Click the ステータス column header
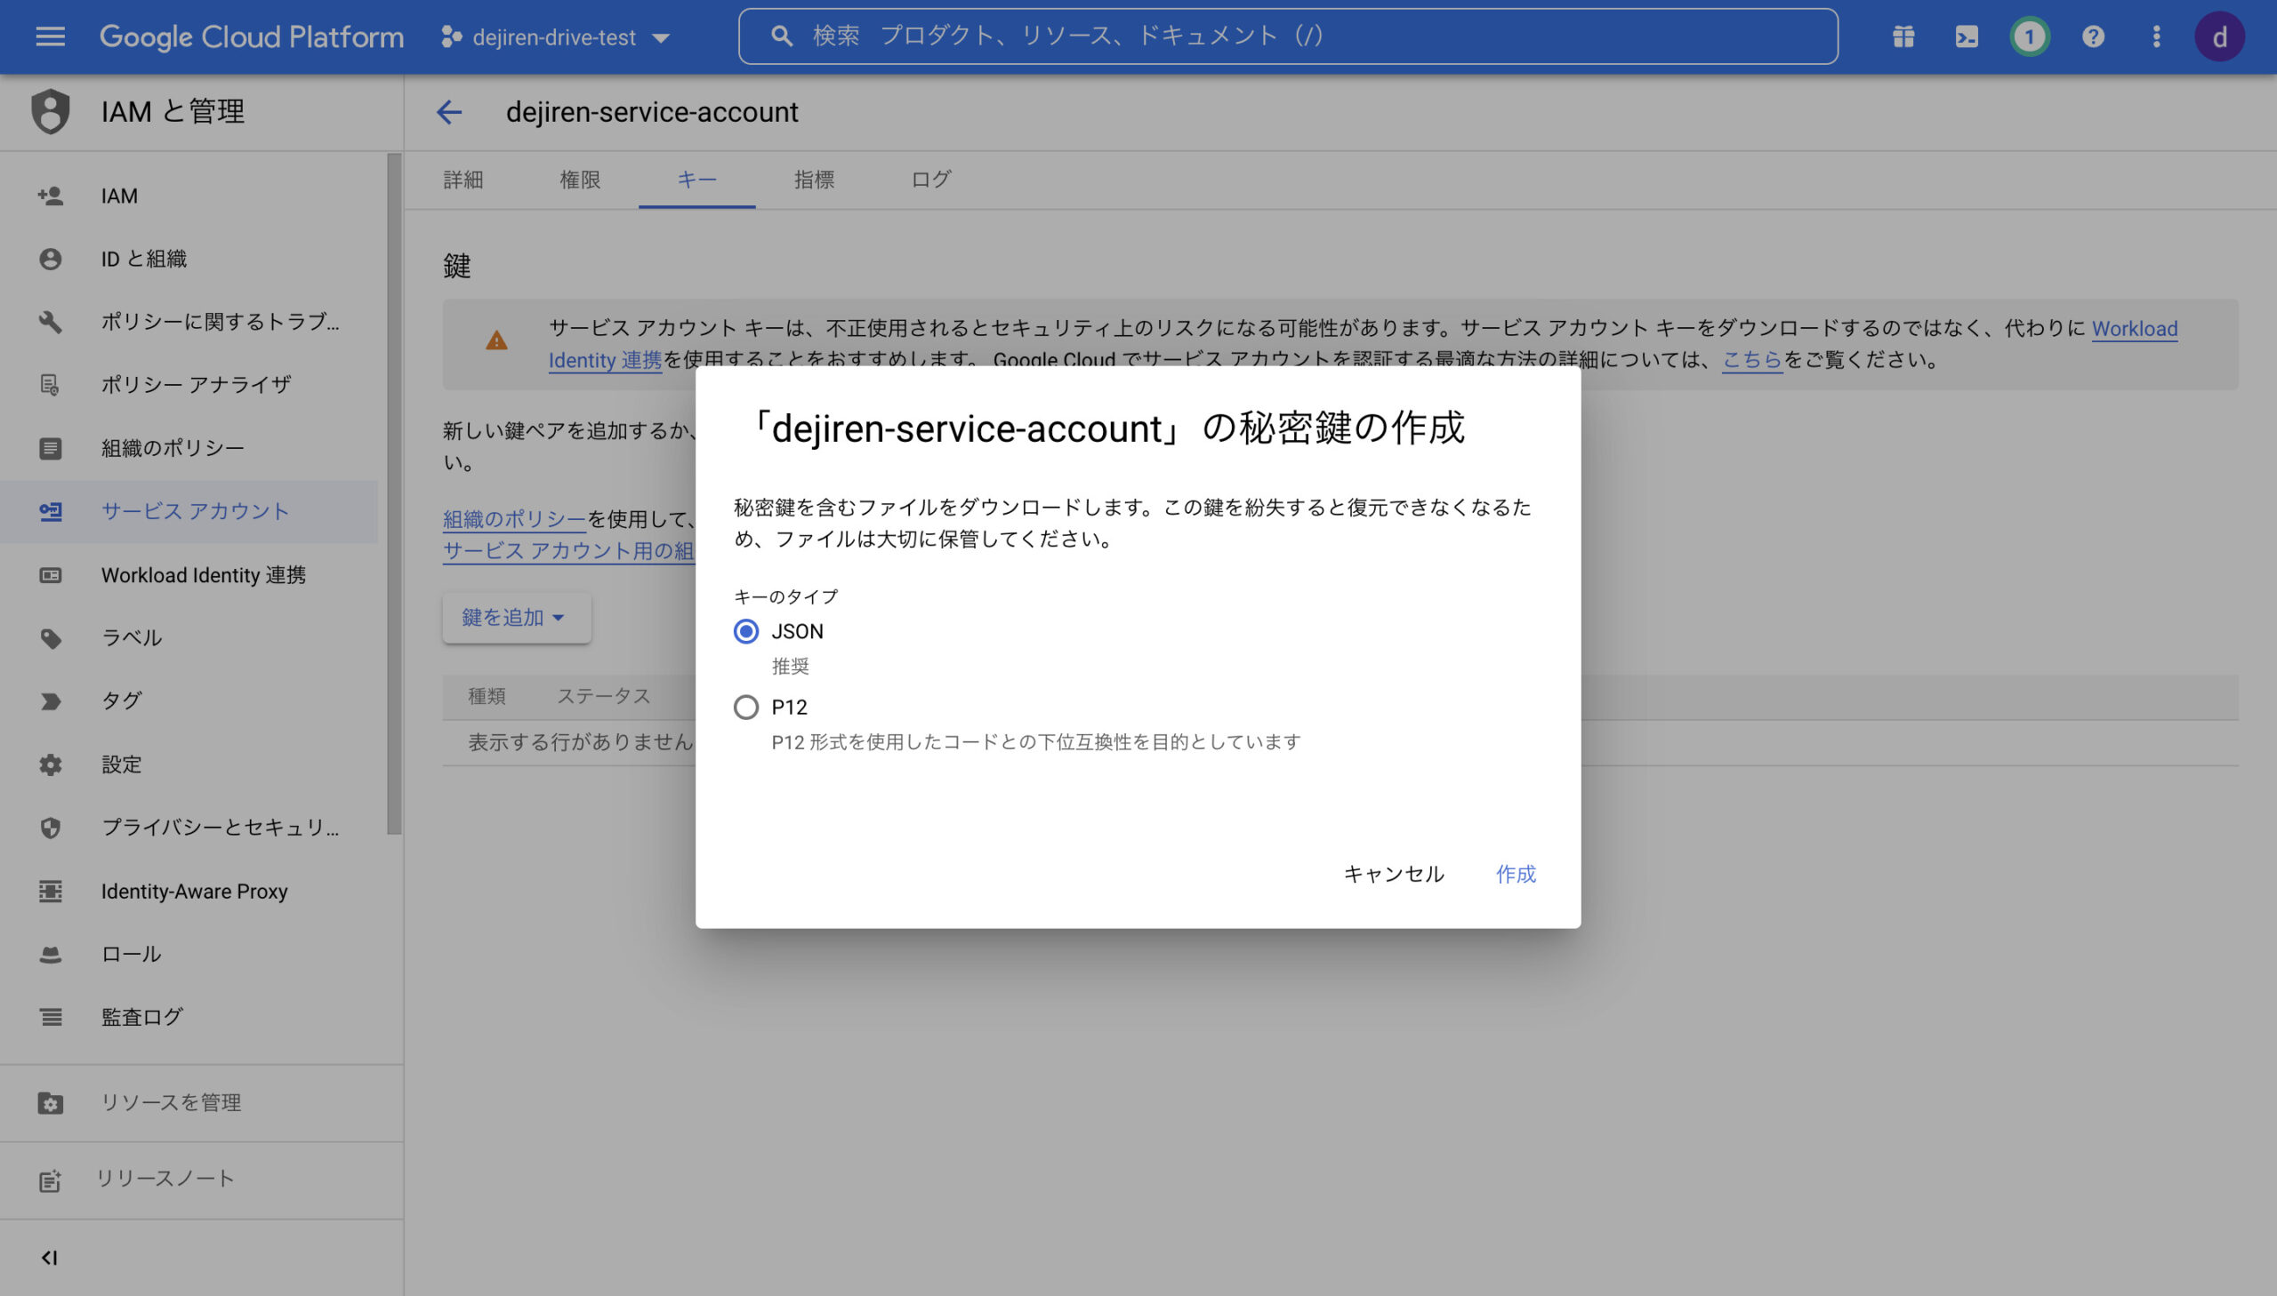This screenshot has height=1296, width=2277. tap(604, 696)
